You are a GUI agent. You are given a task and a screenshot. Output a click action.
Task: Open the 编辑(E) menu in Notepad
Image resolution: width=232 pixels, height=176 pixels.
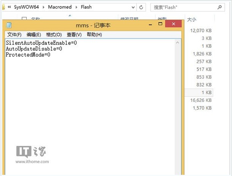(34, 35)
